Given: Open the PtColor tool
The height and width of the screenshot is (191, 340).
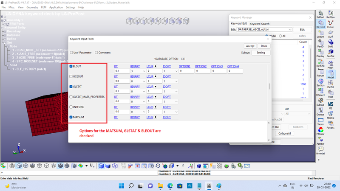Looking at the screenshot, I should click(320, 131).
